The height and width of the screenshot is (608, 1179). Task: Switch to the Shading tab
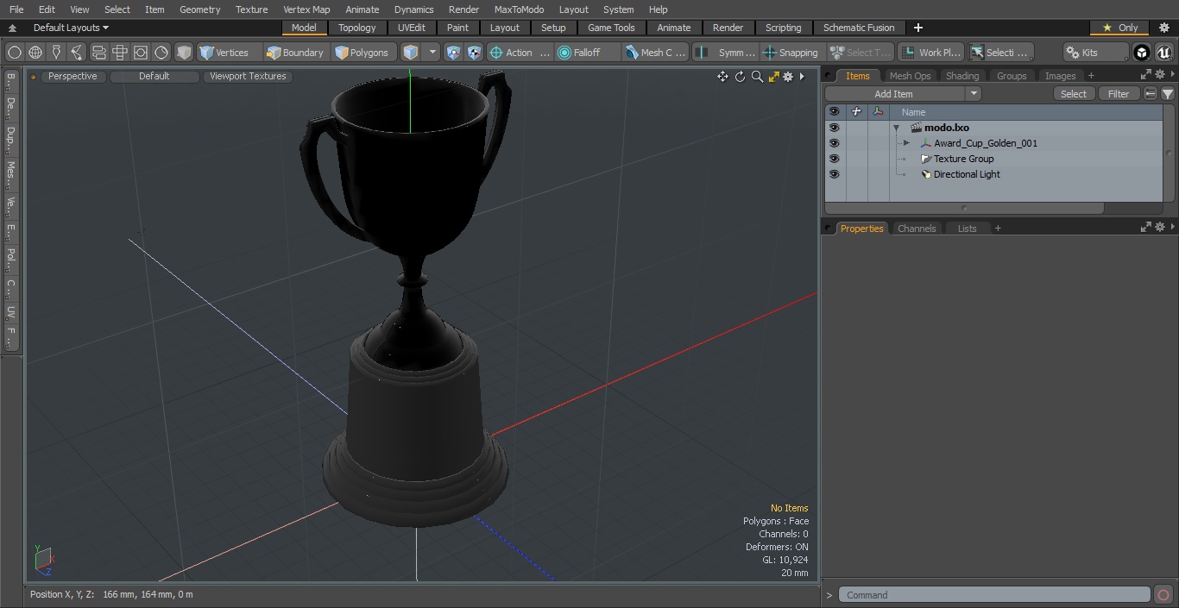tap(962, 76)
